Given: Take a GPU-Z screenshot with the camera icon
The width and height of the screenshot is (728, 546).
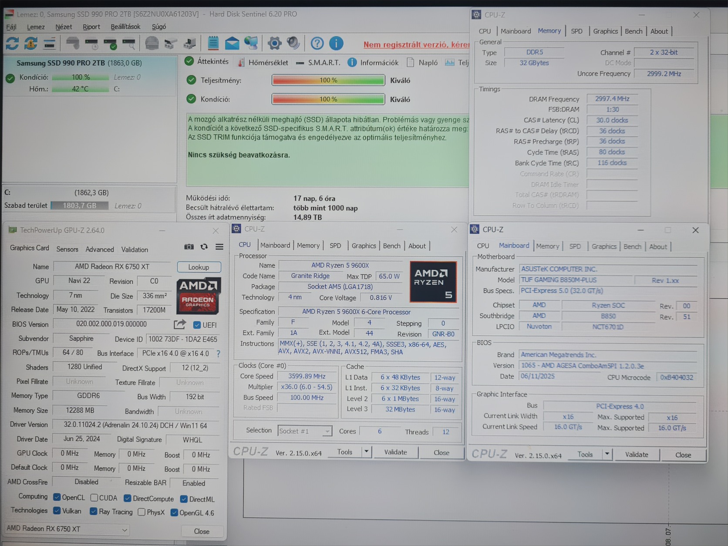Looking at the screenshot, I should click(189, 247).
